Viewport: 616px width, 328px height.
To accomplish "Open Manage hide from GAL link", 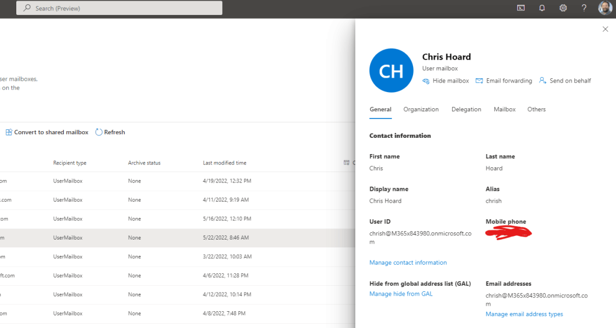I will 401,294.
